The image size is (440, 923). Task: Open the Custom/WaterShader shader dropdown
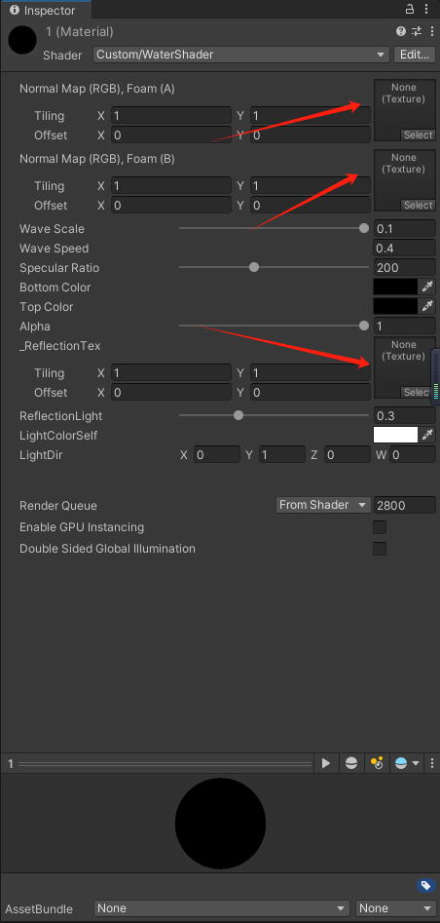click(x=241, y=55)
